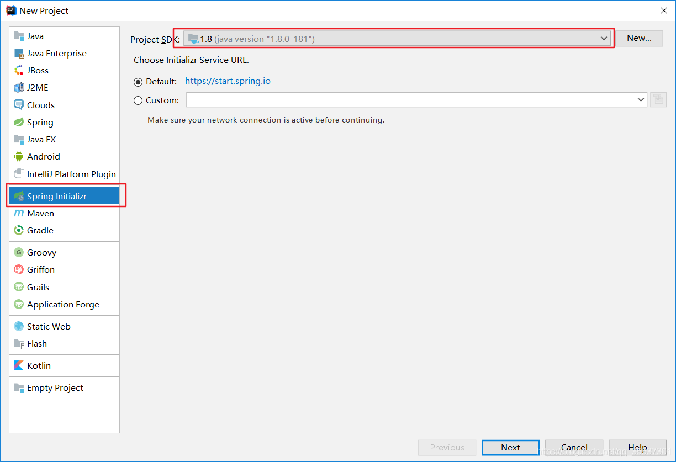The width and height of the screenshot is (676, 462).
Task: Select the Griffon list entry text
Action: coord(41,269)
